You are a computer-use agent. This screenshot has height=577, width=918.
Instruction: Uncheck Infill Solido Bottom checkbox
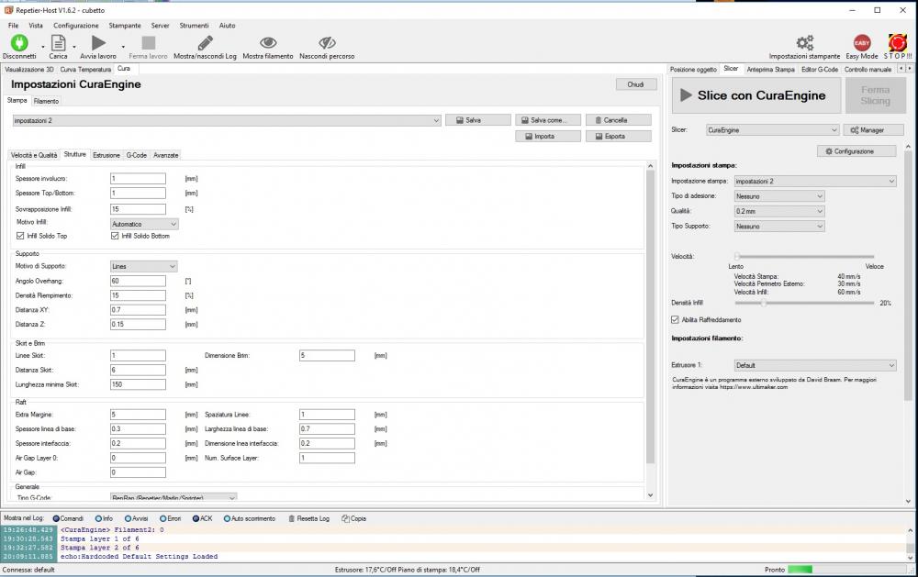pos(115,236)
